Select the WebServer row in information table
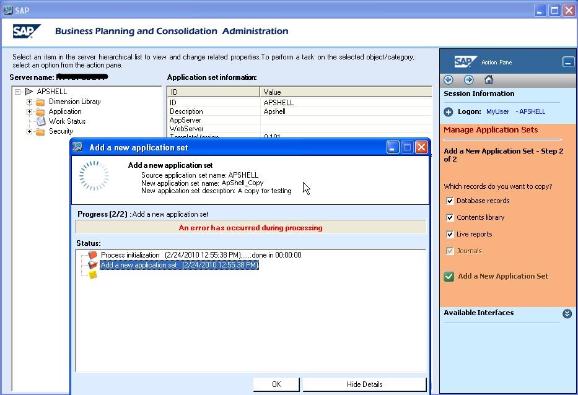This screenshot has width=578, height=395. point(299,129)
